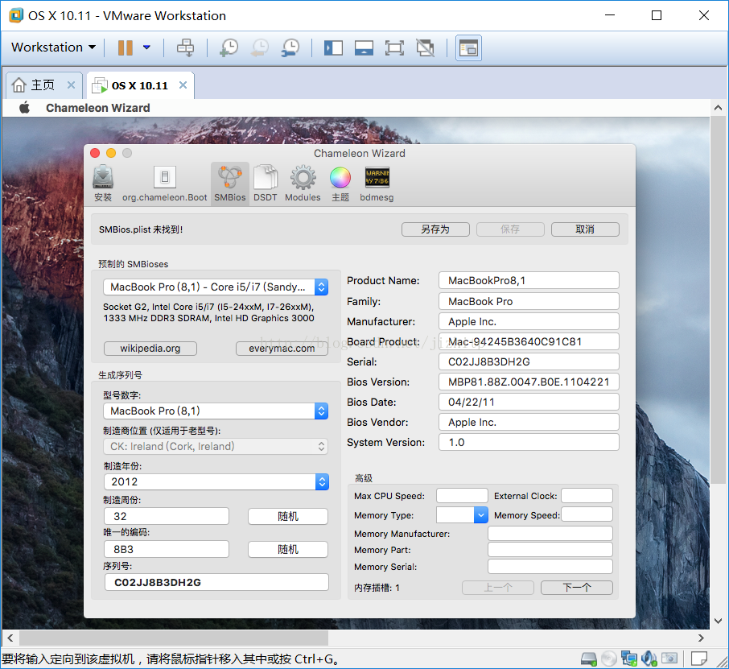Click the network adapter status bar icon
The height and width of the screenshot is (669, 729).
tap(629, 659)
